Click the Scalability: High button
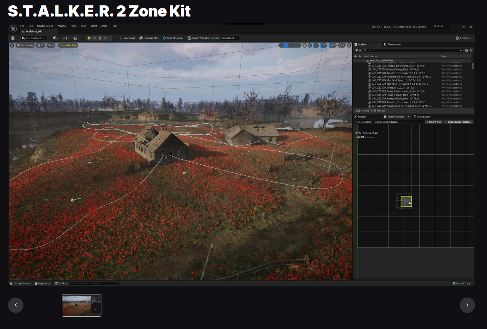 [68, 45]
